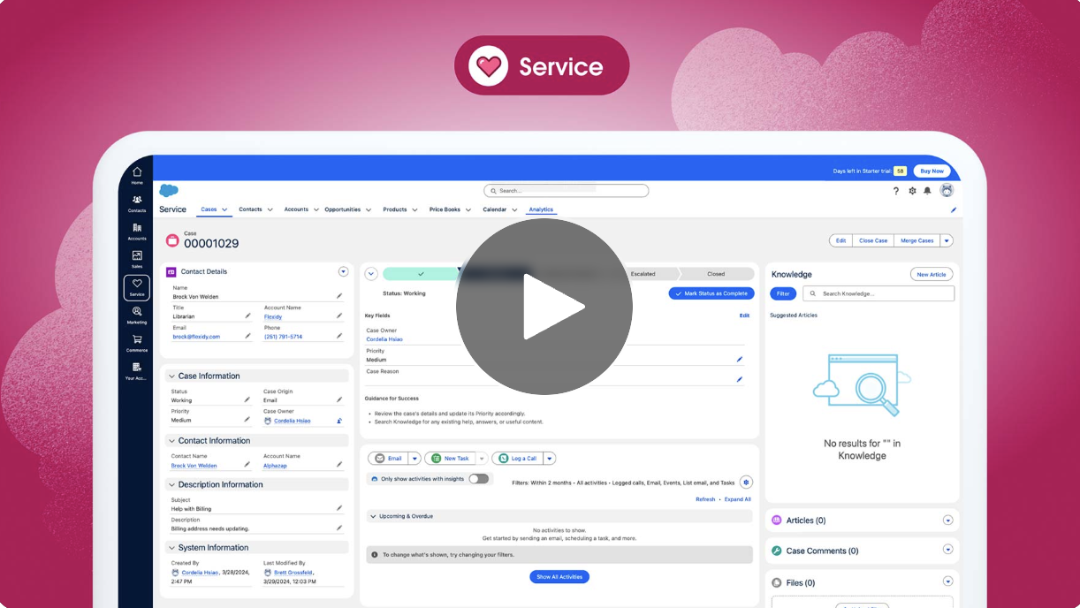Open Log a Call dropdown arrow
This screenshot has width=1080, height=608.
549,459
